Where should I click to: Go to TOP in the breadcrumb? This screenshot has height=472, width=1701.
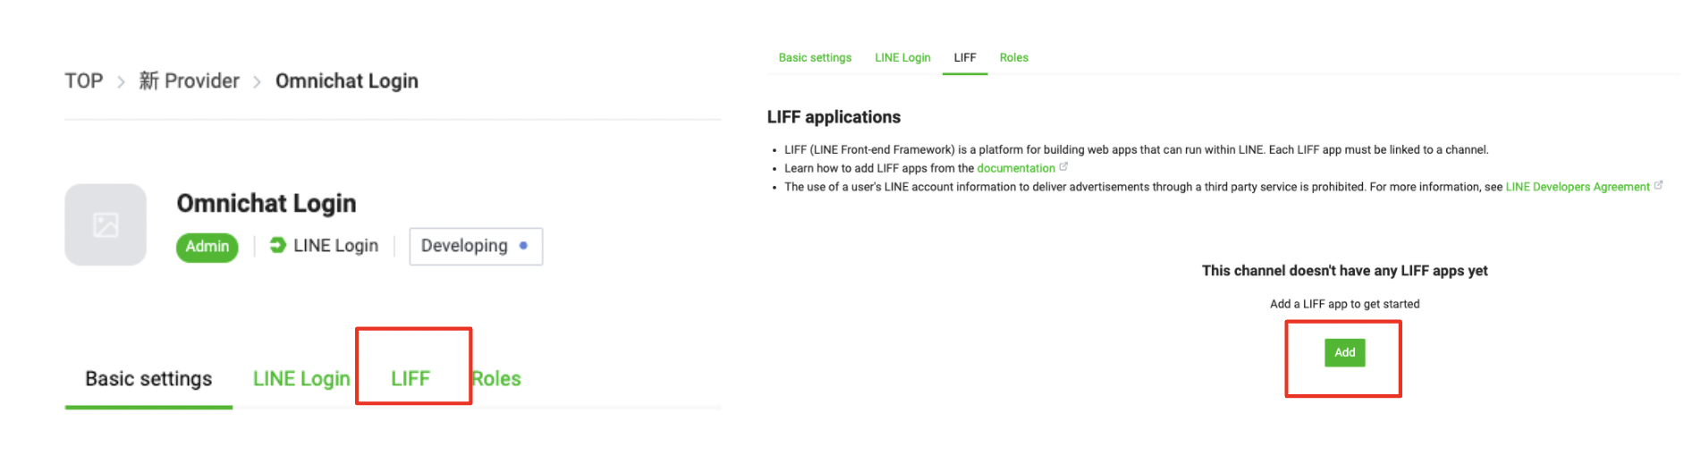[x=84, y=81]
